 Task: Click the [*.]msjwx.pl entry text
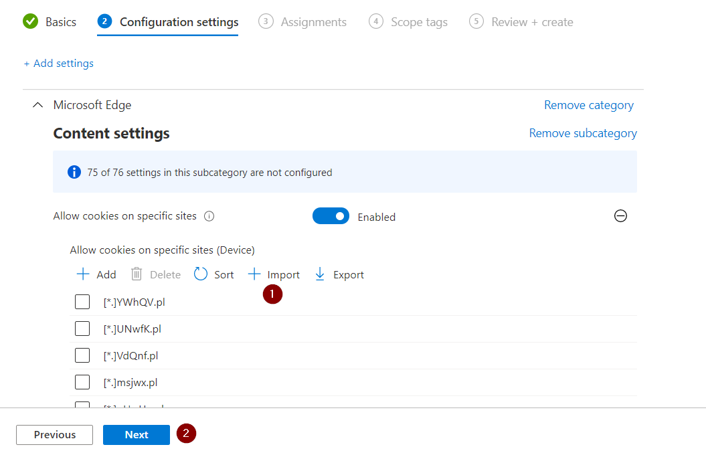tap(130, 383)
